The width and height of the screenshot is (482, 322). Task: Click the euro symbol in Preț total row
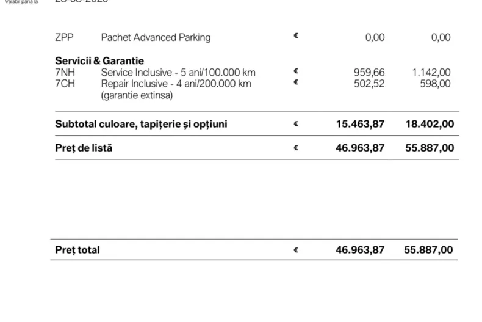296,250
